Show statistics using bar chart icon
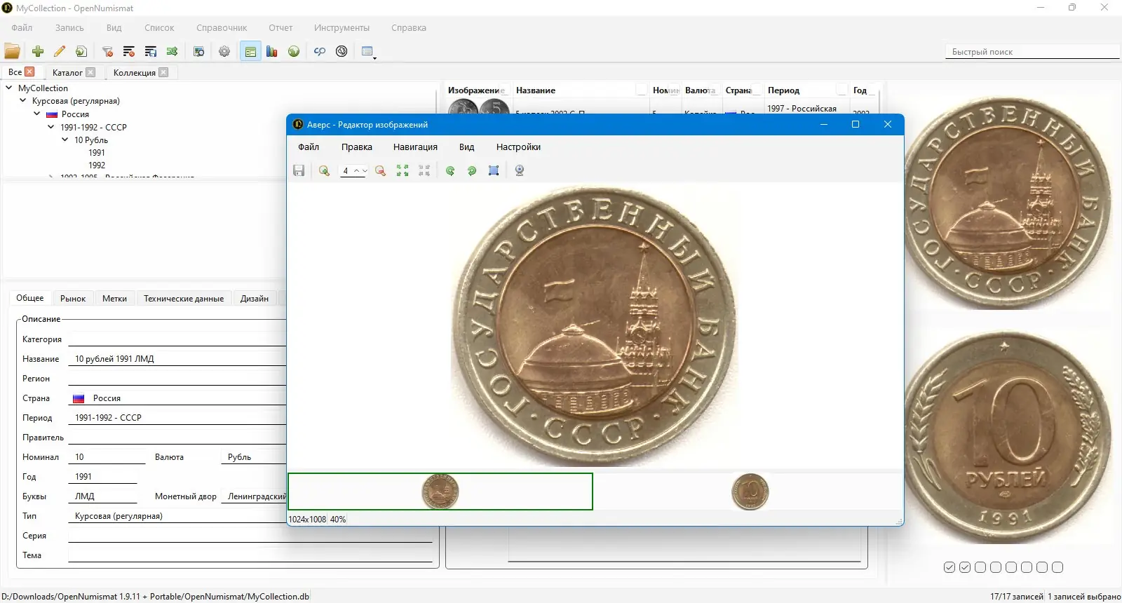The height and width of the screenshot is (603, 1122). pyautogui.click(x=272, y=51)
